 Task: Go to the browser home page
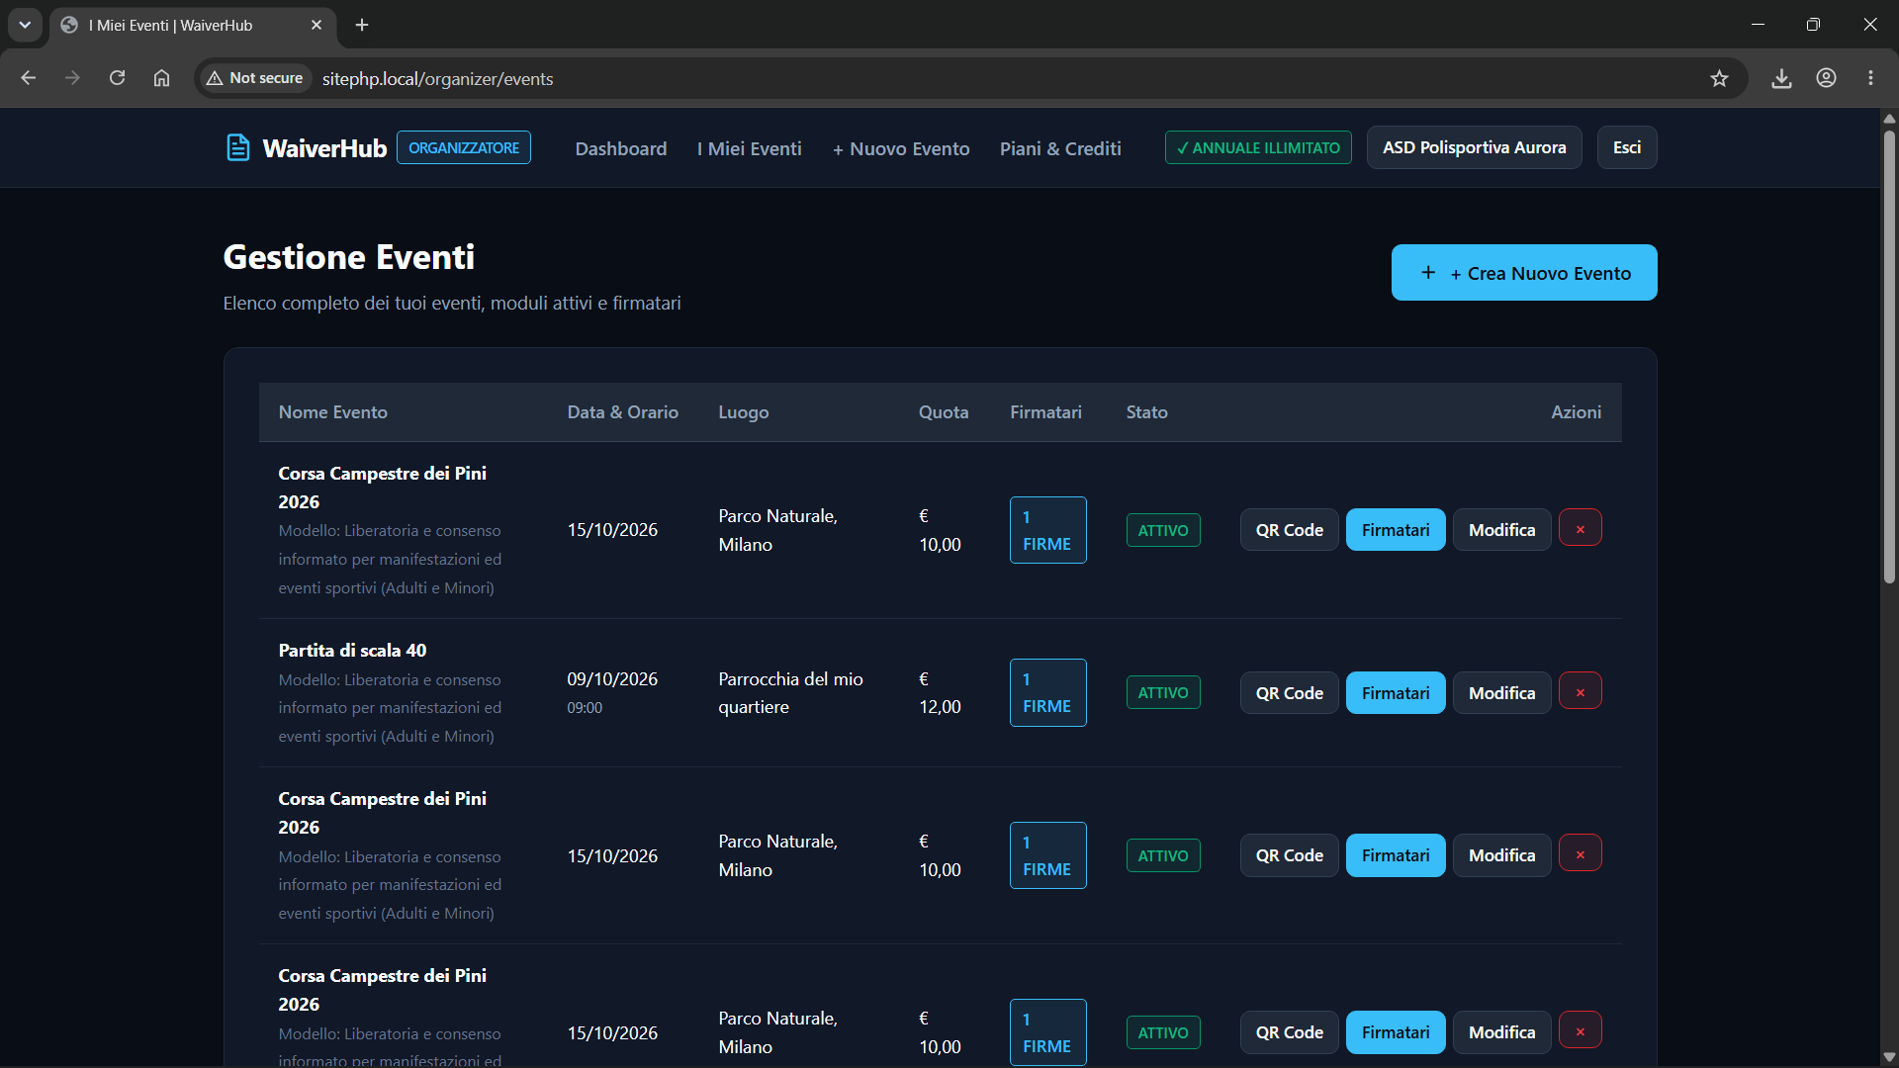coord(161,78)
